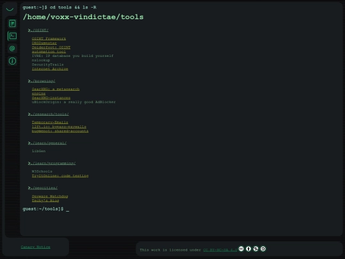Click the first Creative Commons badge icon

[x=241, y=249]
